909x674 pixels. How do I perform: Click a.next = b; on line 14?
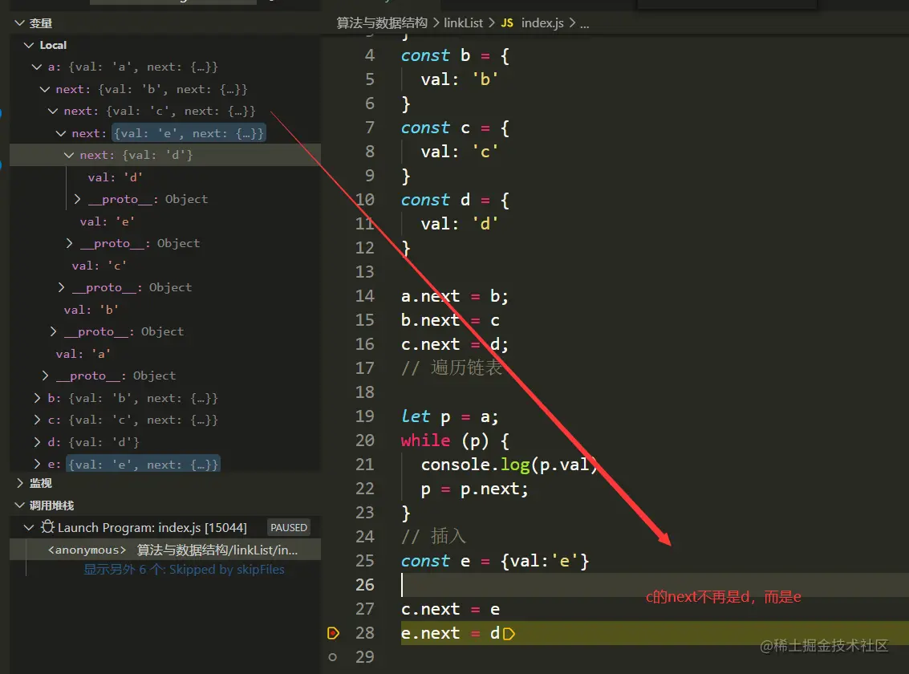[454, 297]
